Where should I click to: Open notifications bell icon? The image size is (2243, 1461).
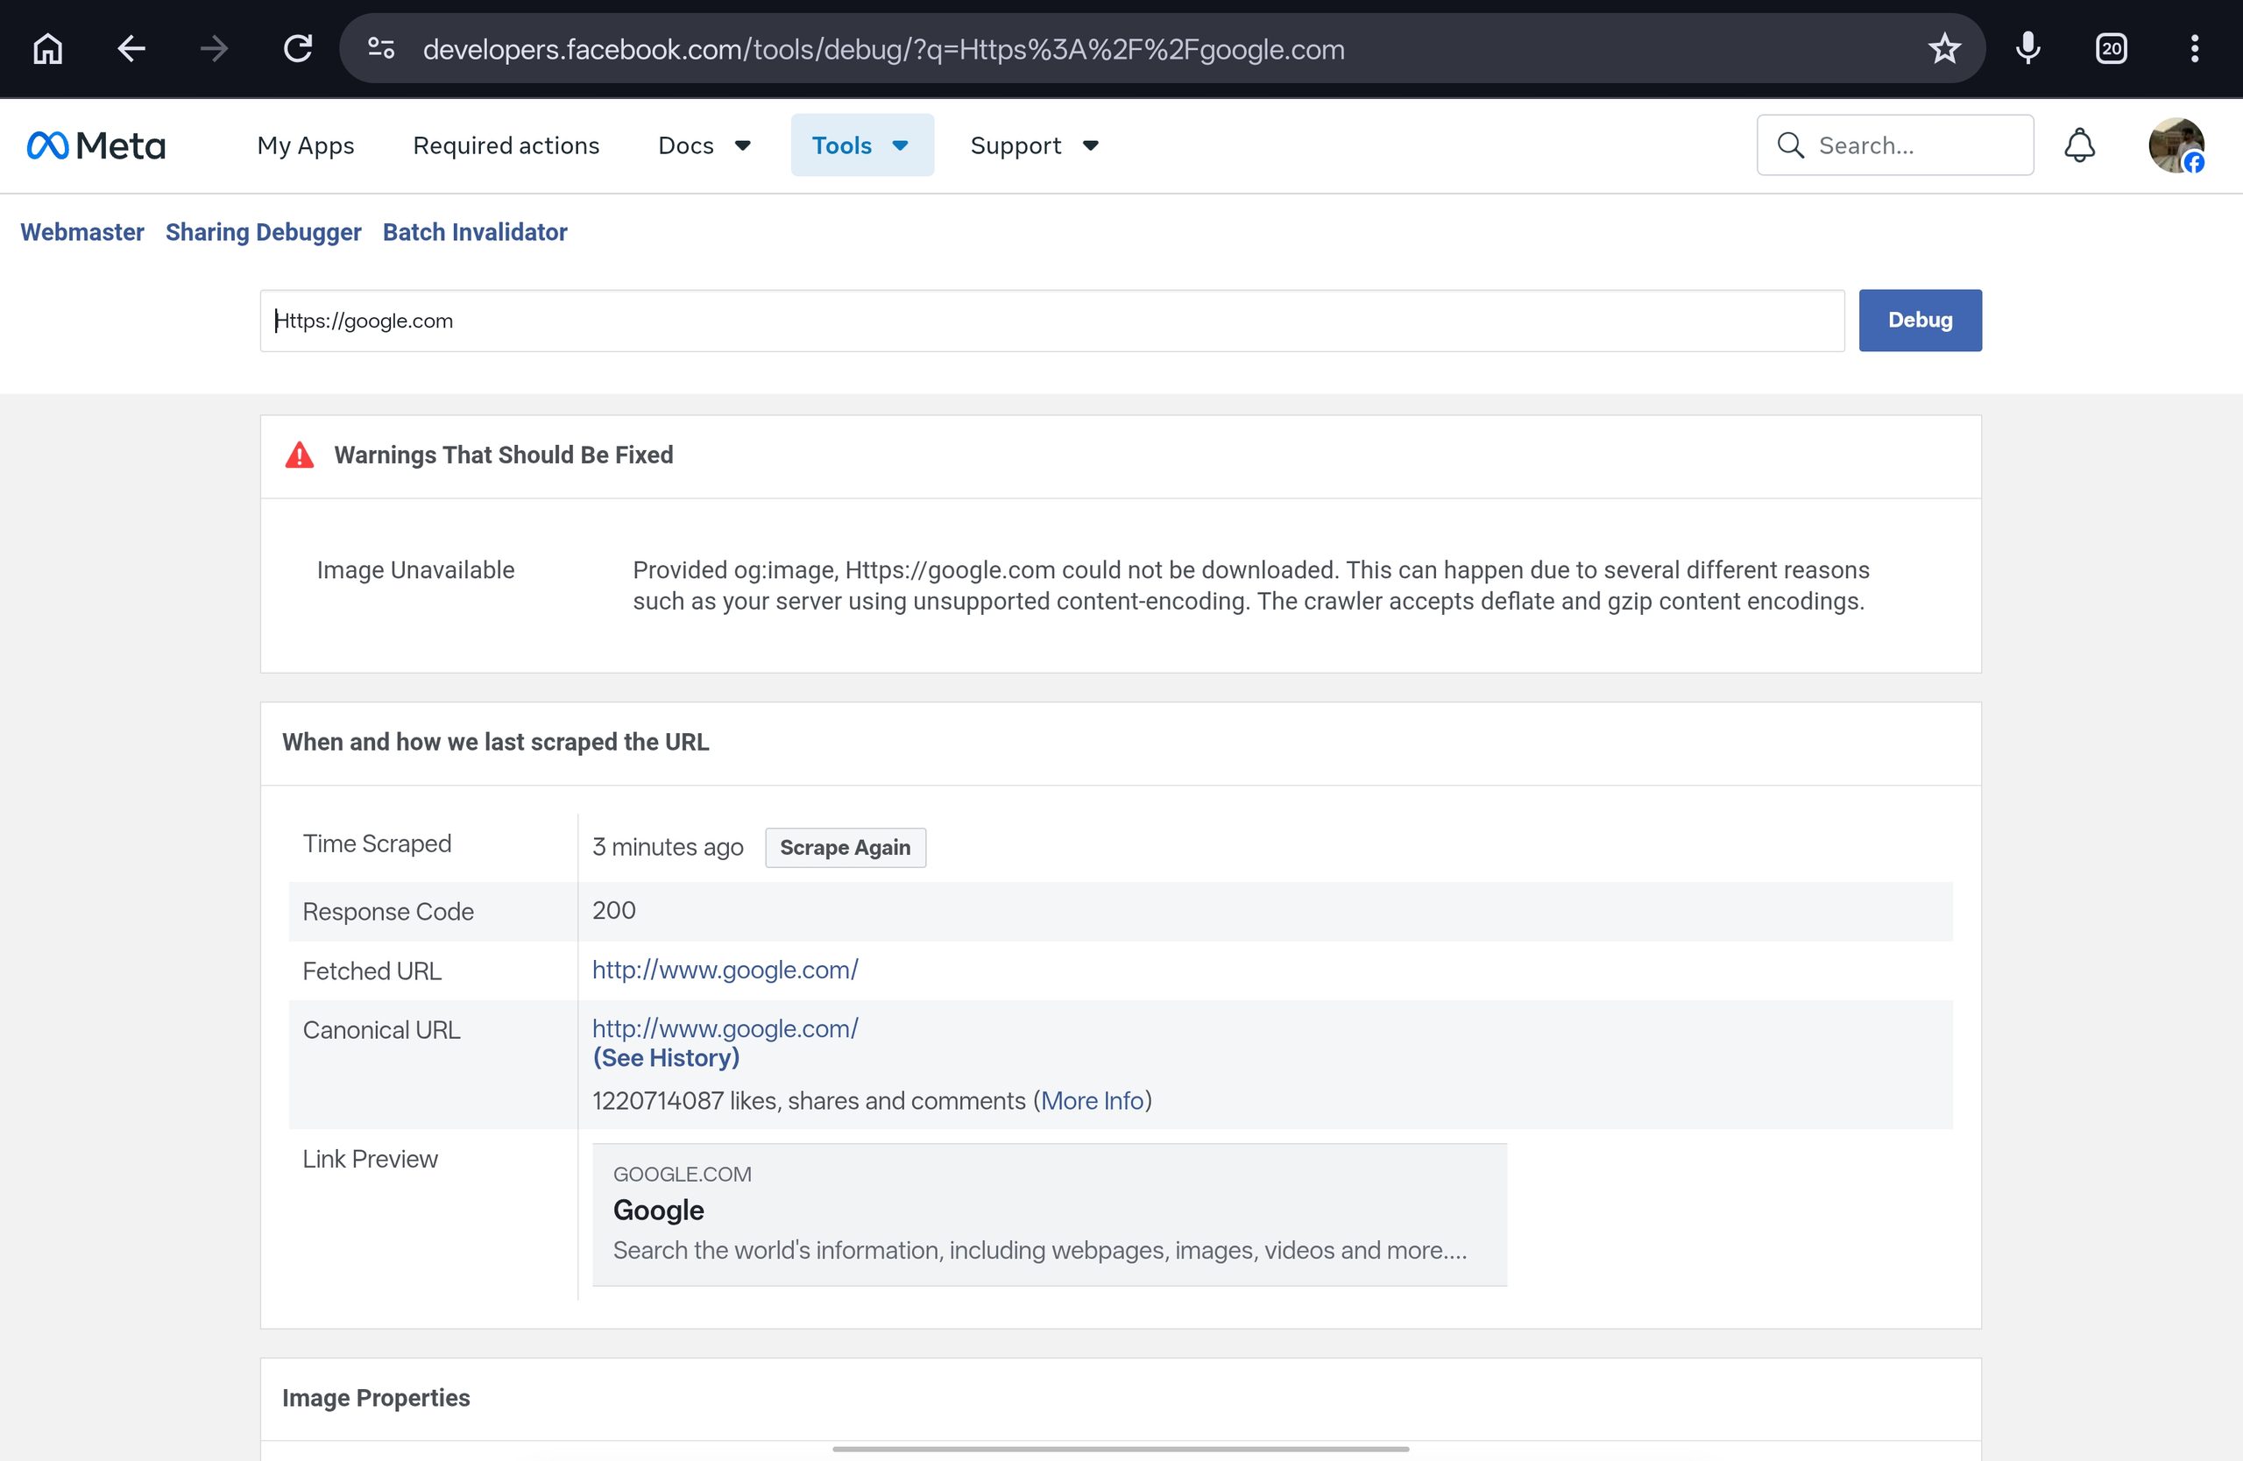pos(2079,145)
